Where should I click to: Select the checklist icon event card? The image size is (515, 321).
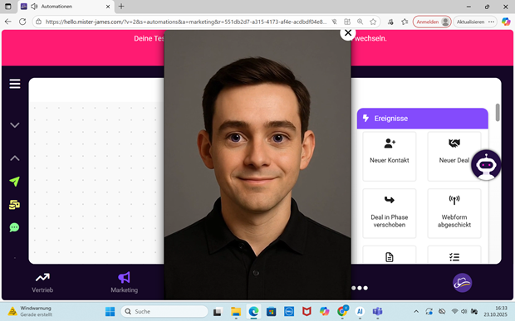coord(454,255)
